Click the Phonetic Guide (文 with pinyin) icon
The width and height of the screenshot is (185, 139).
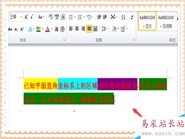[x=57, y=17]
